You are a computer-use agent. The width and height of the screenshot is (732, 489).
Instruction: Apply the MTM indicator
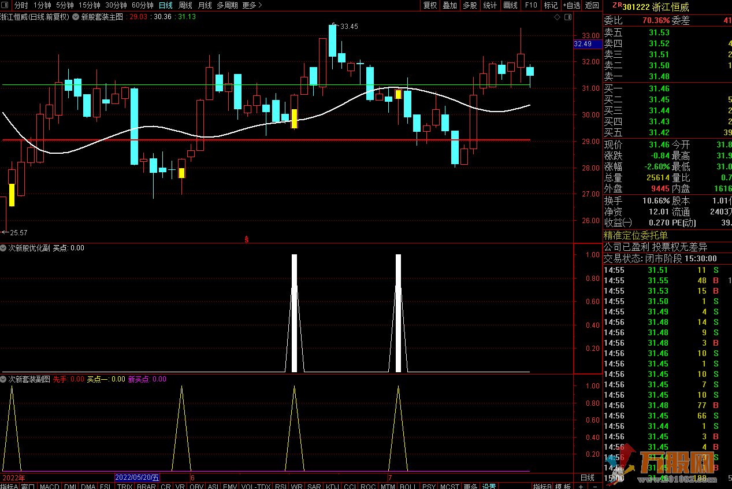pyautogui.click(x=388, y=486)
